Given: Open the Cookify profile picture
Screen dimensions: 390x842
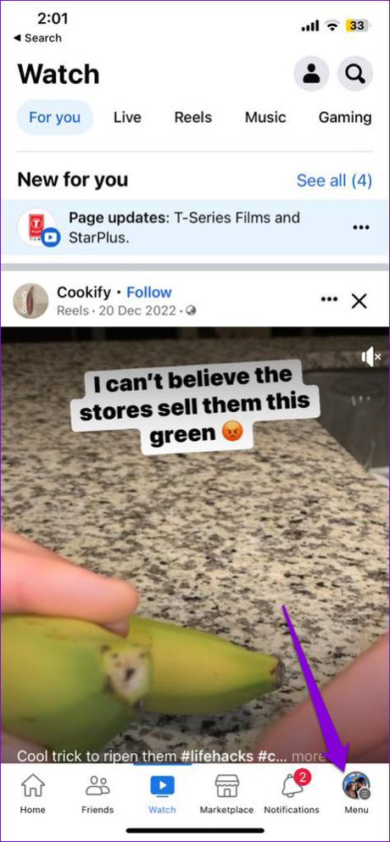Looking at the screenshot, I should (31, 301).
